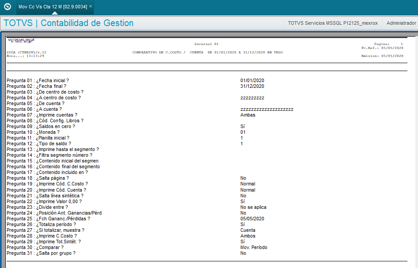Click the 05/05/2020 Gananc./Pérdidas date value

pyautogui.click(x=252, y=219)
